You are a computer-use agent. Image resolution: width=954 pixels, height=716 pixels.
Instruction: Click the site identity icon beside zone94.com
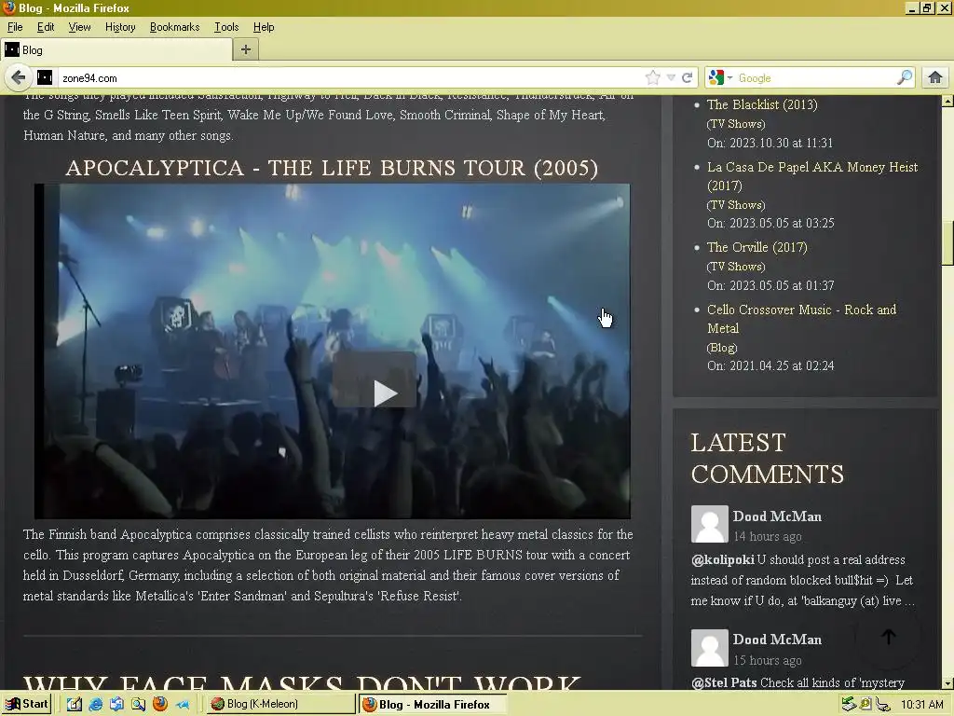(x=45, y=77)
